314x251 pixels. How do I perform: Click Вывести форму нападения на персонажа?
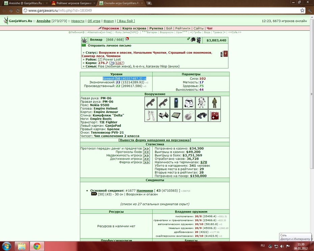(155, 140)
